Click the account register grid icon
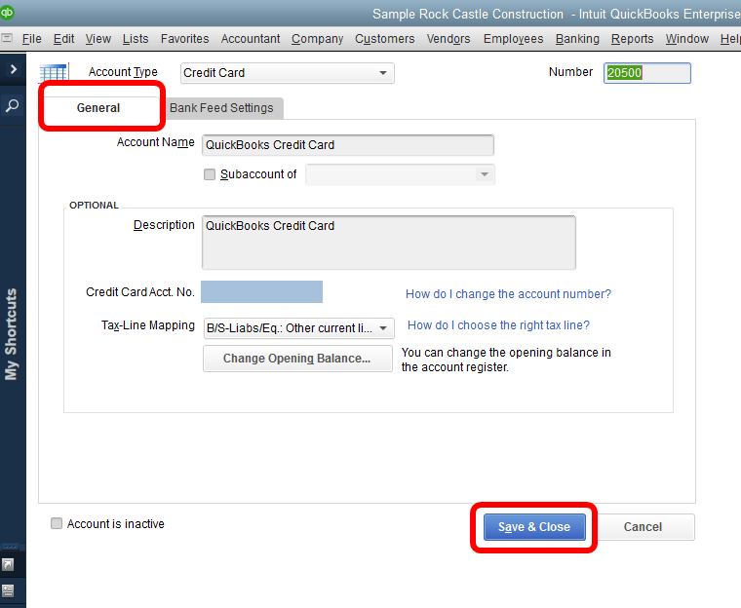This screenshot has height=608, width=741. click(x=54, y=72)
